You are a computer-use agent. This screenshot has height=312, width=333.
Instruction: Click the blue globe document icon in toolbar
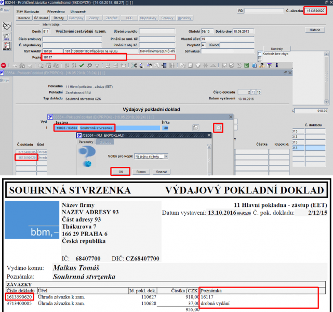(x=254, y=66)
